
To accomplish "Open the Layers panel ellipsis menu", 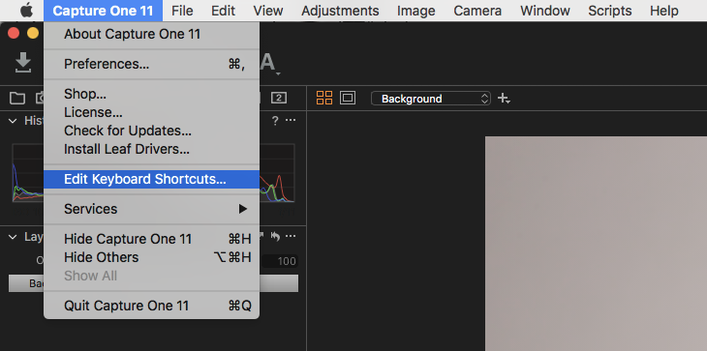I will coord(291,236).
